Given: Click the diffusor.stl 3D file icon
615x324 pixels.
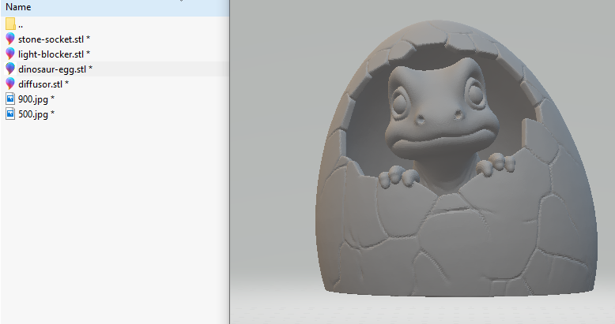Looking at the screenshot, I should point(10,84).
